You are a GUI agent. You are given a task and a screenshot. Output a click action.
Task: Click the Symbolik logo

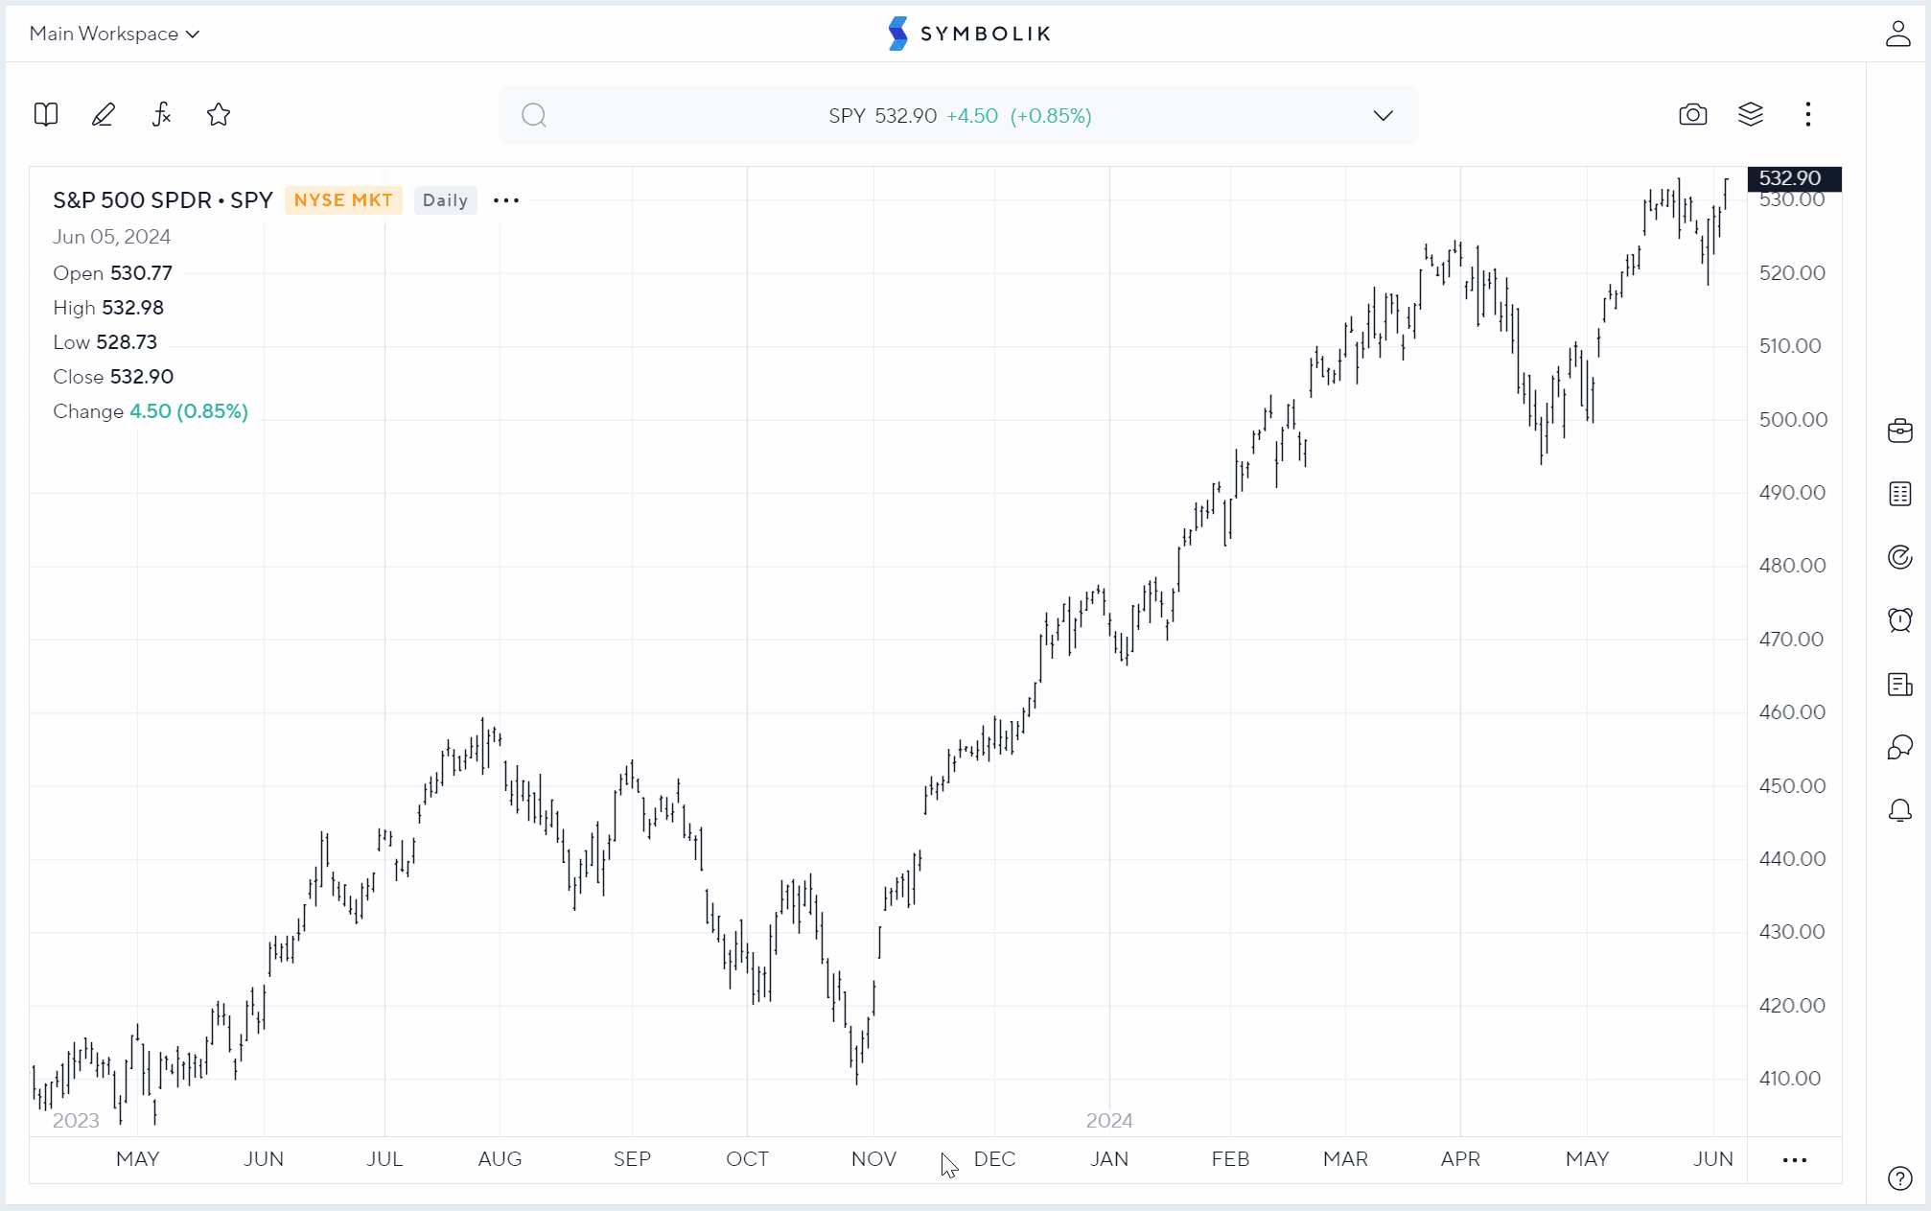(969, 34)
